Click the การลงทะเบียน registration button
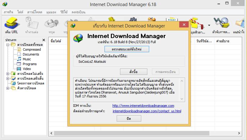 165,72
